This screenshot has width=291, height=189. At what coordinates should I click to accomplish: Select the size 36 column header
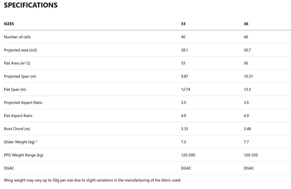pyautogui.click(x=246, y=24)
